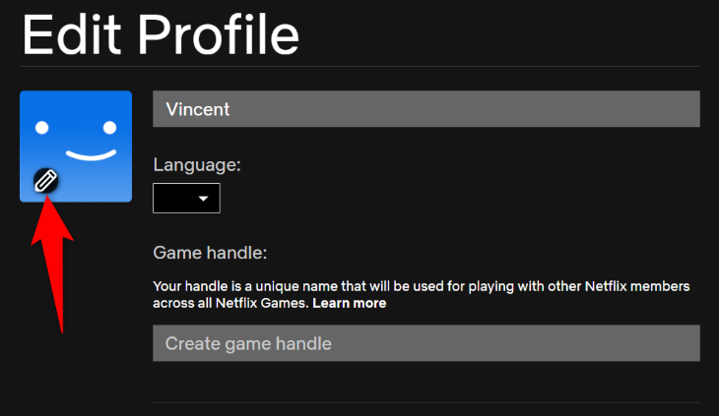Click the profile name field containing Vincent
The height and width of the screenshot is (416, 719).
pos(425,109)
